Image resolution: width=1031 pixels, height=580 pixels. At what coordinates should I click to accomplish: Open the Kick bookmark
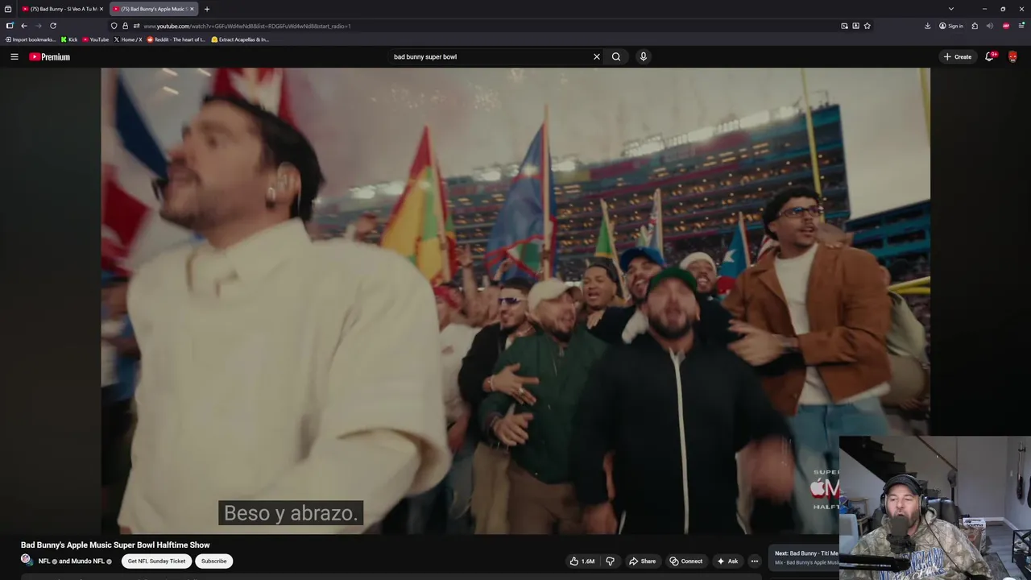[69, 39]
